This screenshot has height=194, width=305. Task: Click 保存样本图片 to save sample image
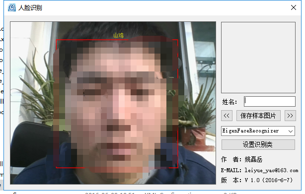point(258,116)
